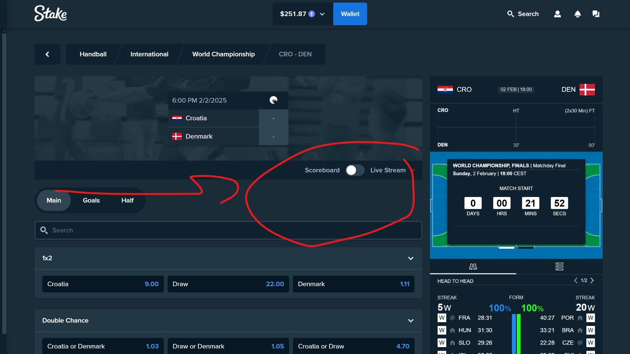
Task: Click the home icon beside POR
Action: click(580, 318)
